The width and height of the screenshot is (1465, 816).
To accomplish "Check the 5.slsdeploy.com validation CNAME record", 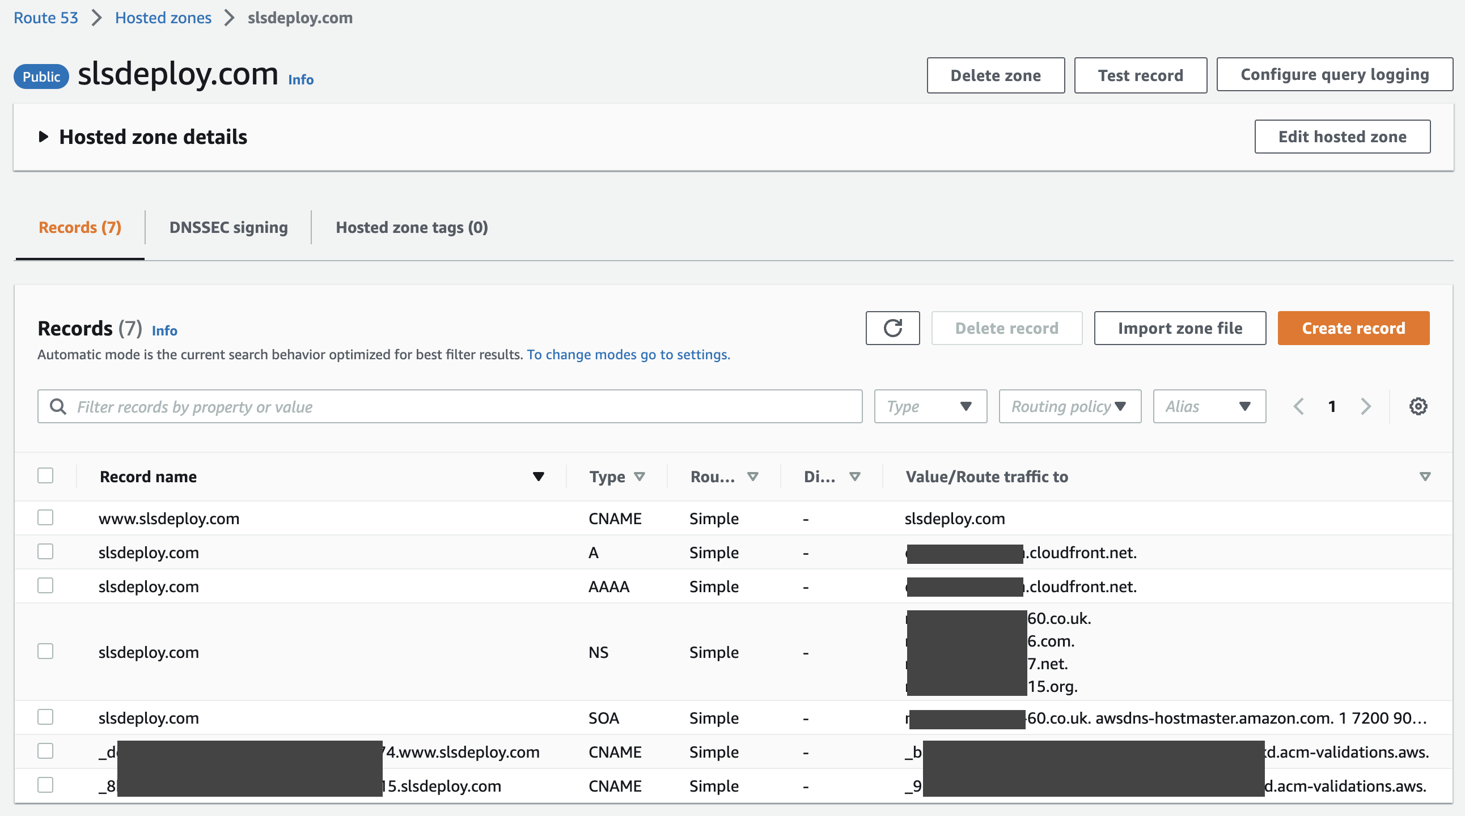I will pyautogui.click(x=45, y=785).
